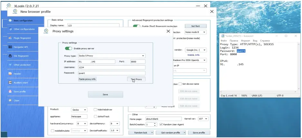The height and width of the screenshot is (138, 302).
Task: Click 'Port: 8000' line in Notepad
Action: [228, 54]
